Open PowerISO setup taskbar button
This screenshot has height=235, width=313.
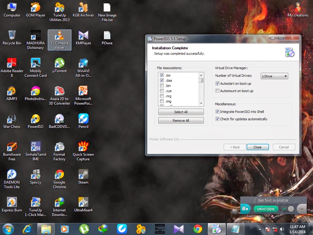(x=217, y=229)
